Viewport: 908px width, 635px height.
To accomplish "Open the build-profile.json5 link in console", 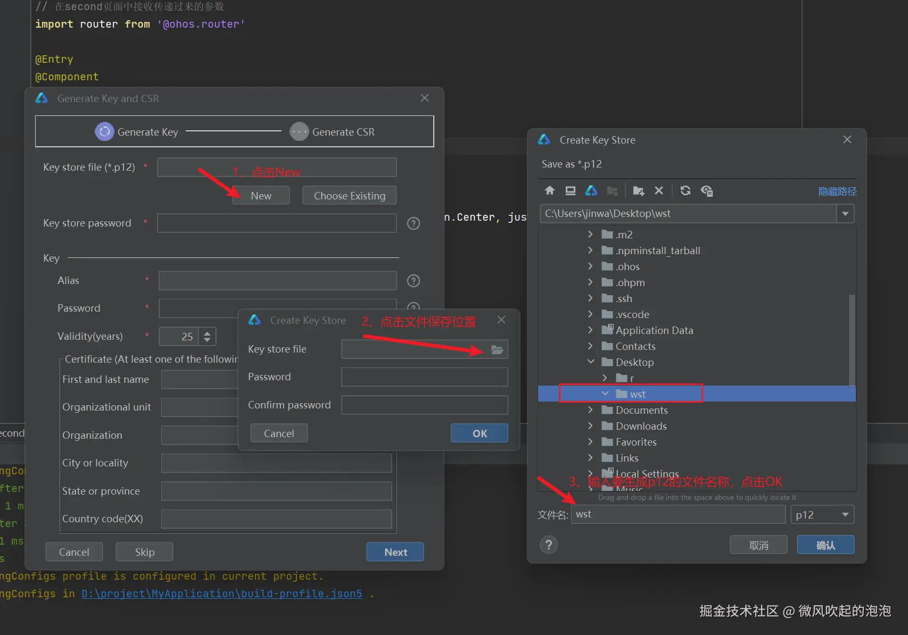I will [x=222, y=594].
